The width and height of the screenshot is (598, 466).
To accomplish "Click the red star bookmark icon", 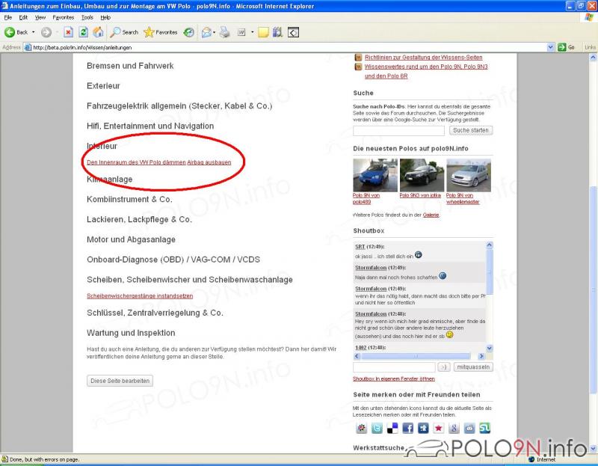I will [439, 428].
